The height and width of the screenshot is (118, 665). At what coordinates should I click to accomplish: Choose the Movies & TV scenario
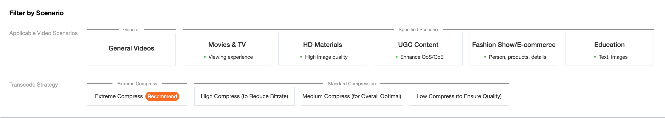[x=227, y=49]
